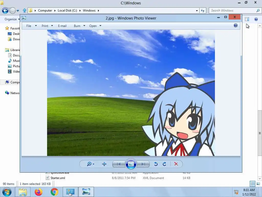Image resolution: width=262 pixels, height=197 pixels.
Task: Click E-mail in Photo Viewer toolbar
Action: (62, 26)
